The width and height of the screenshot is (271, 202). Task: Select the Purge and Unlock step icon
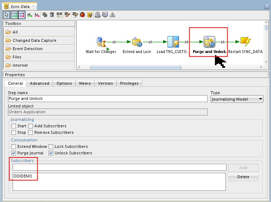209,42
